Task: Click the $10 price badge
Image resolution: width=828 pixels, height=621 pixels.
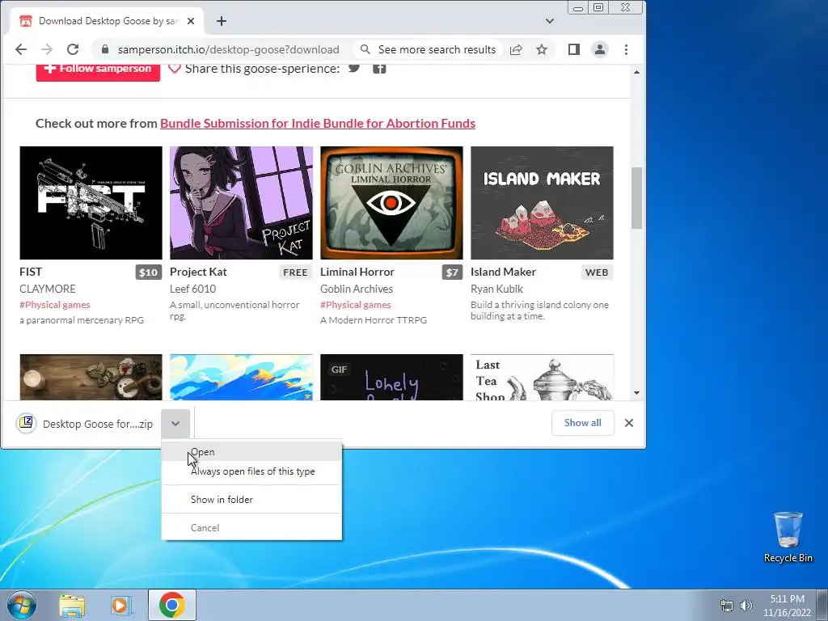Action: coord(149,272)
